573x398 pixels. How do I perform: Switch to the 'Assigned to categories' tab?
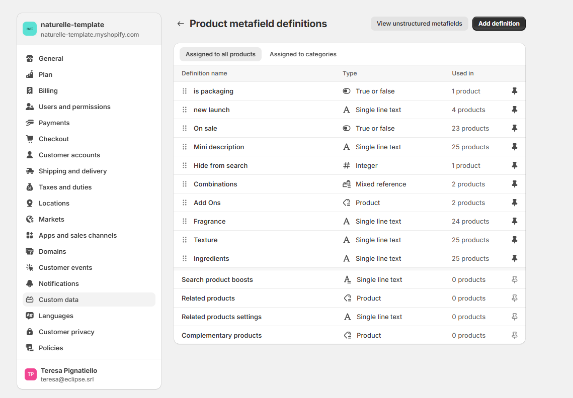click(x=303, y=54)
